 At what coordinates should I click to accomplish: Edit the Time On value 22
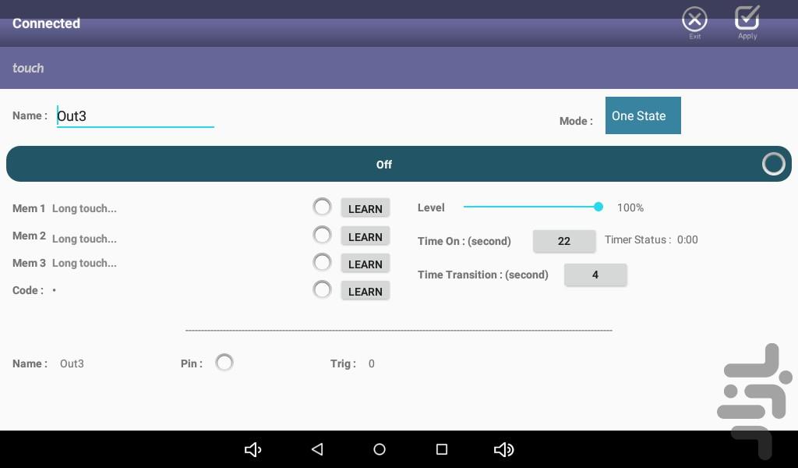point(564,241)
